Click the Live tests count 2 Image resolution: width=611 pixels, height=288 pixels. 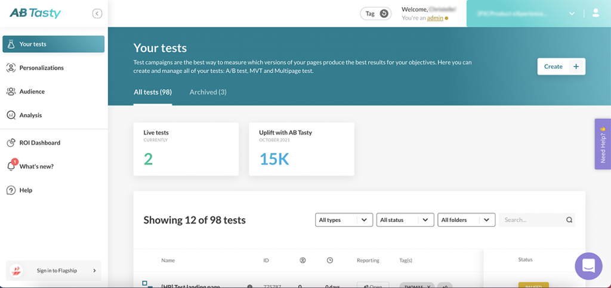tap(148, 159)
